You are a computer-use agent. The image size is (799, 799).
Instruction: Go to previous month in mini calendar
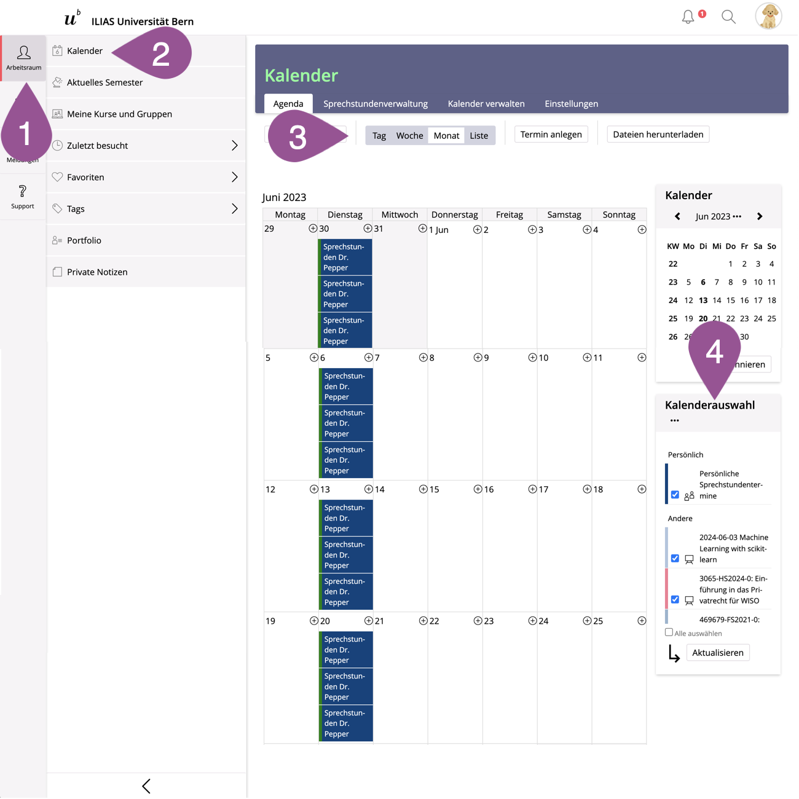677,216
